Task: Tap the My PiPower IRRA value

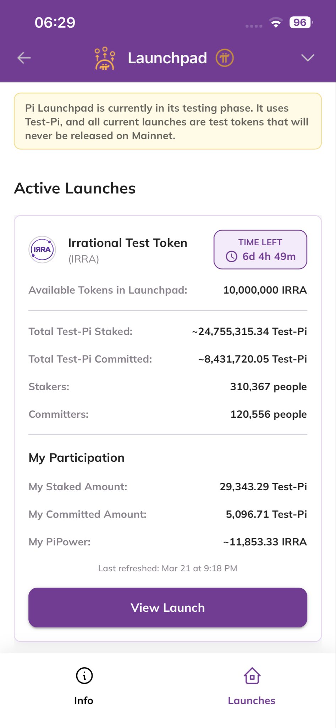Action: pos(265,542)
